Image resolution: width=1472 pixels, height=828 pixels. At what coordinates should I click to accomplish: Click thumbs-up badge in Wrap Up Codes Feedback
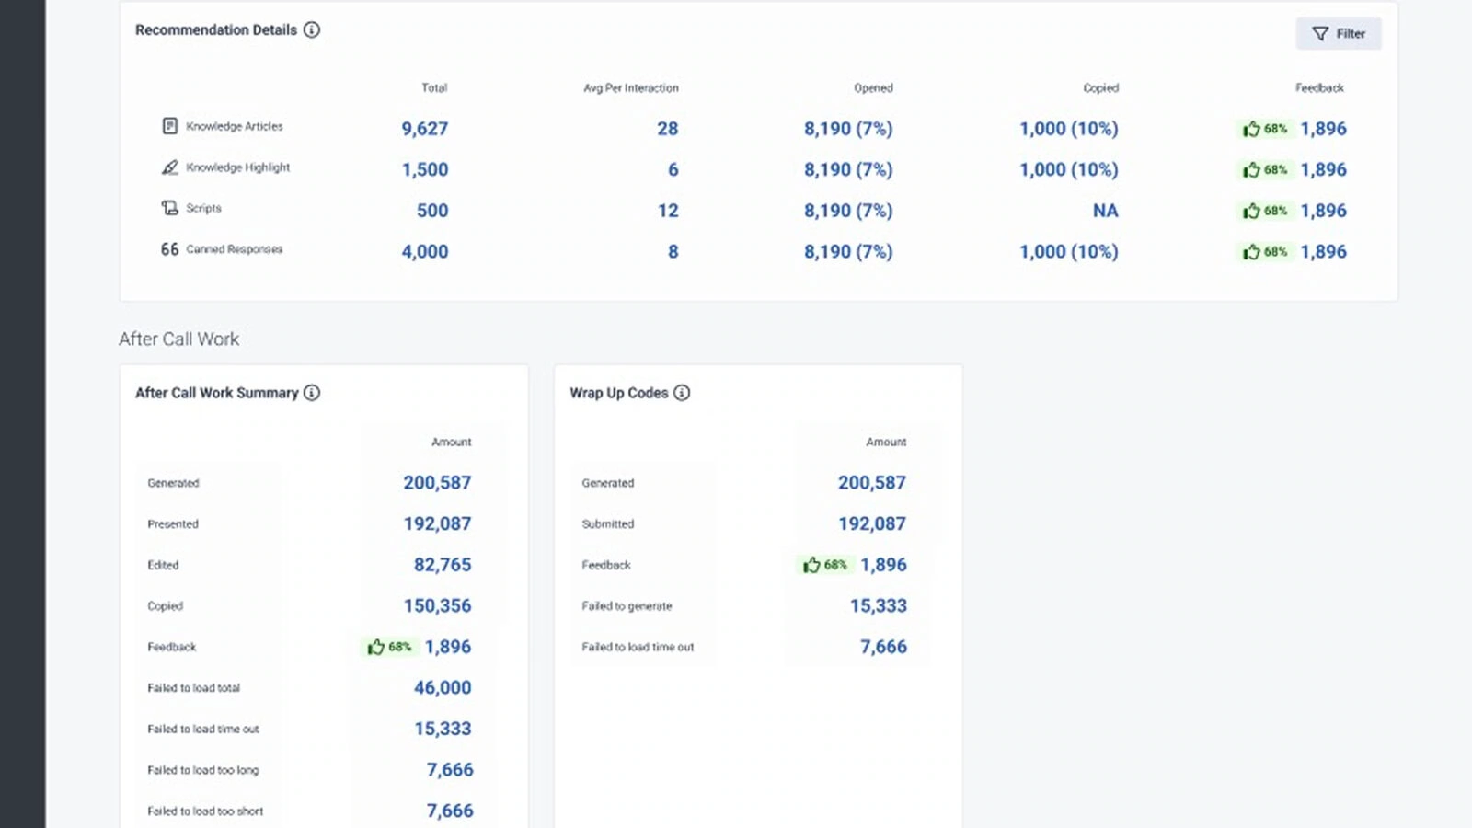[825, 565]
